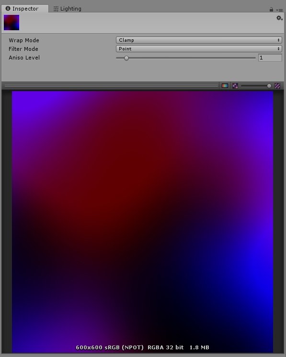Toggle the Inspector lock icon
The image size is (286, 357).
271,9
